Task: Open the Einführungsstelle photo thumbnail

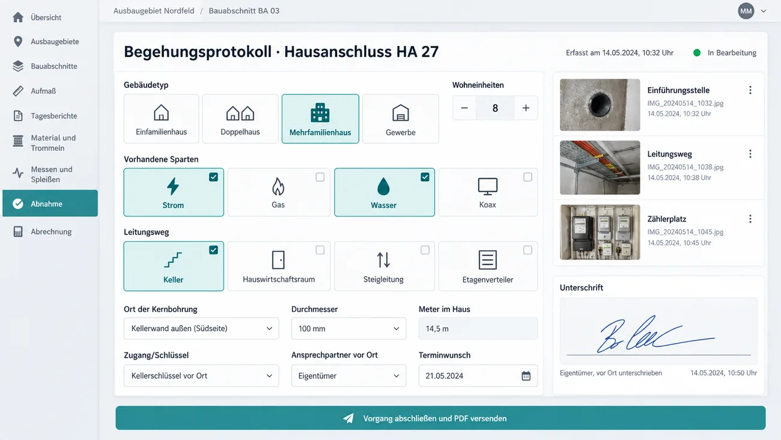Action: coord(600,105)
